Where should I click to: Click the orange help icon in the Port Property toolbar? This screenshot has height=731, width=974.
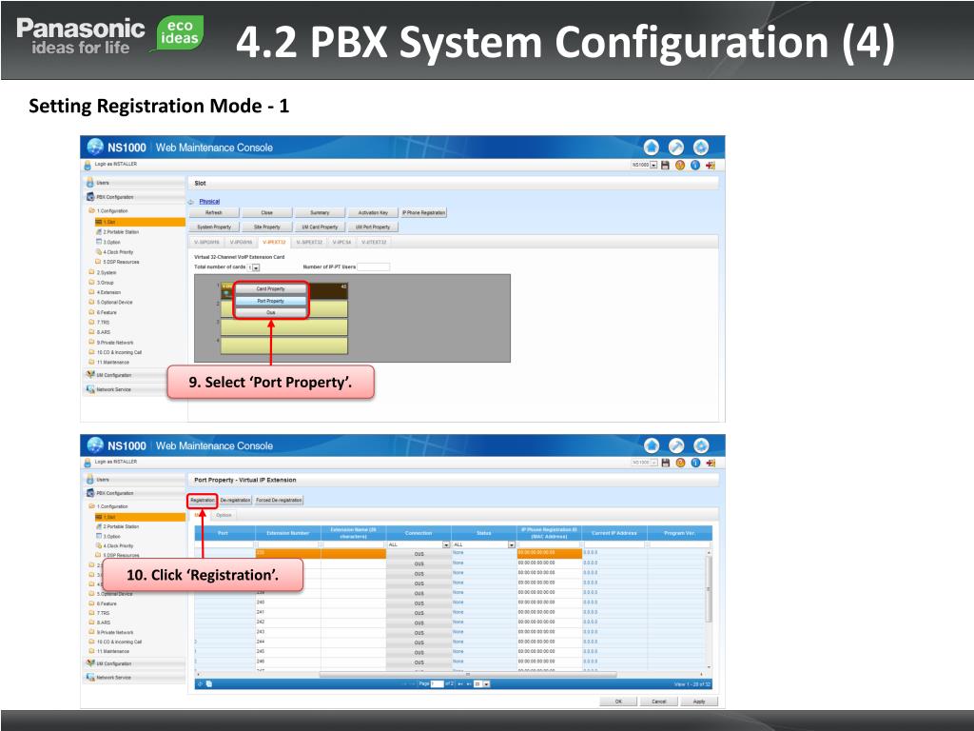[x=681, y=464]
